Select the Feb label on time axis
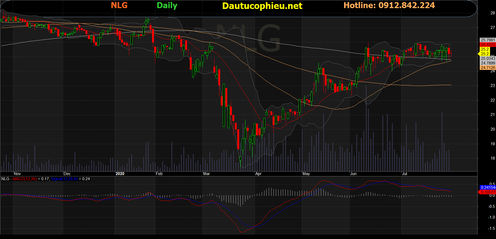496x239 pixels. (x=159, y=174)
